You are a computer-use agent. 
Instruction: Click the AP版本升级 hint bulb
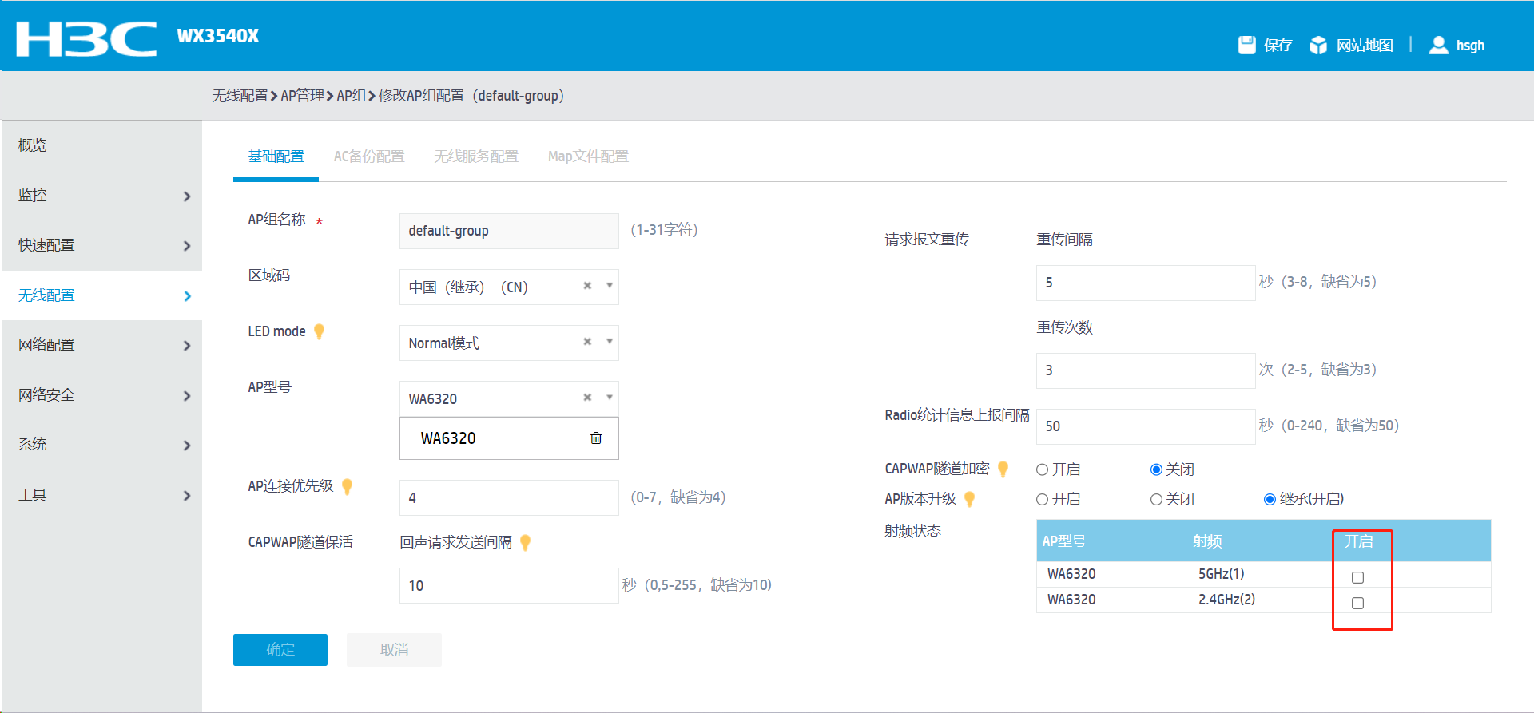coord(970,499)
